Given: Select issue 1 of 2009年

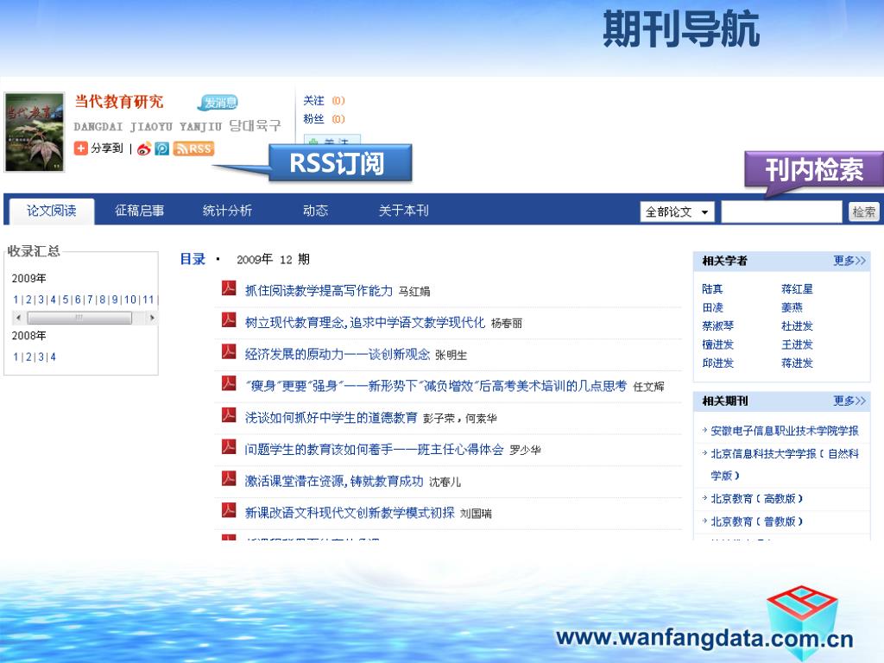Looking at the screenshot, I should (16, 300).
